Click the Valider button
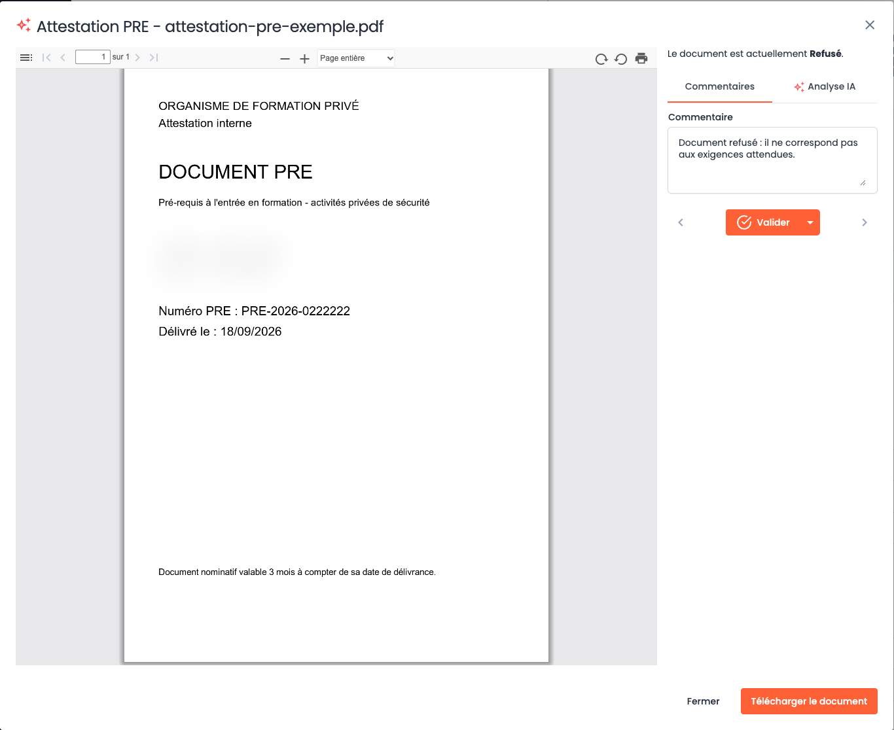The image size is (894, 730). click(x=764, y=222)
